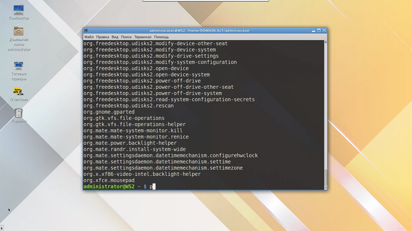
Task: Open the Корзина trash icon
Action: click(19, 116)
